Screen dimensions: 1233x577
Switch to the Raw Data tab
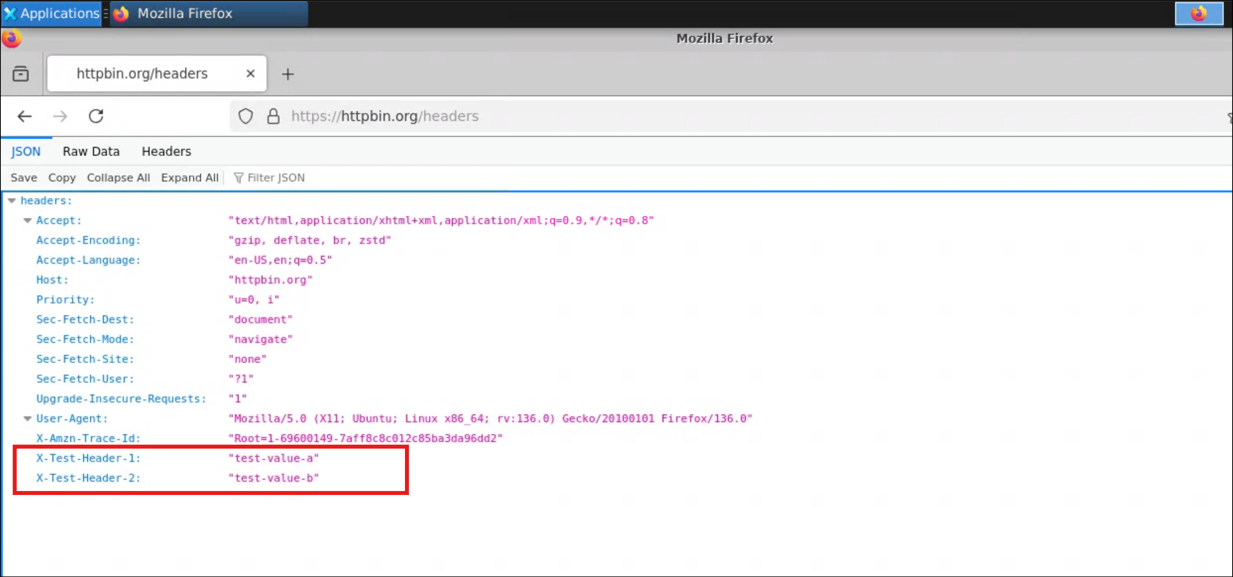(91, 152)
